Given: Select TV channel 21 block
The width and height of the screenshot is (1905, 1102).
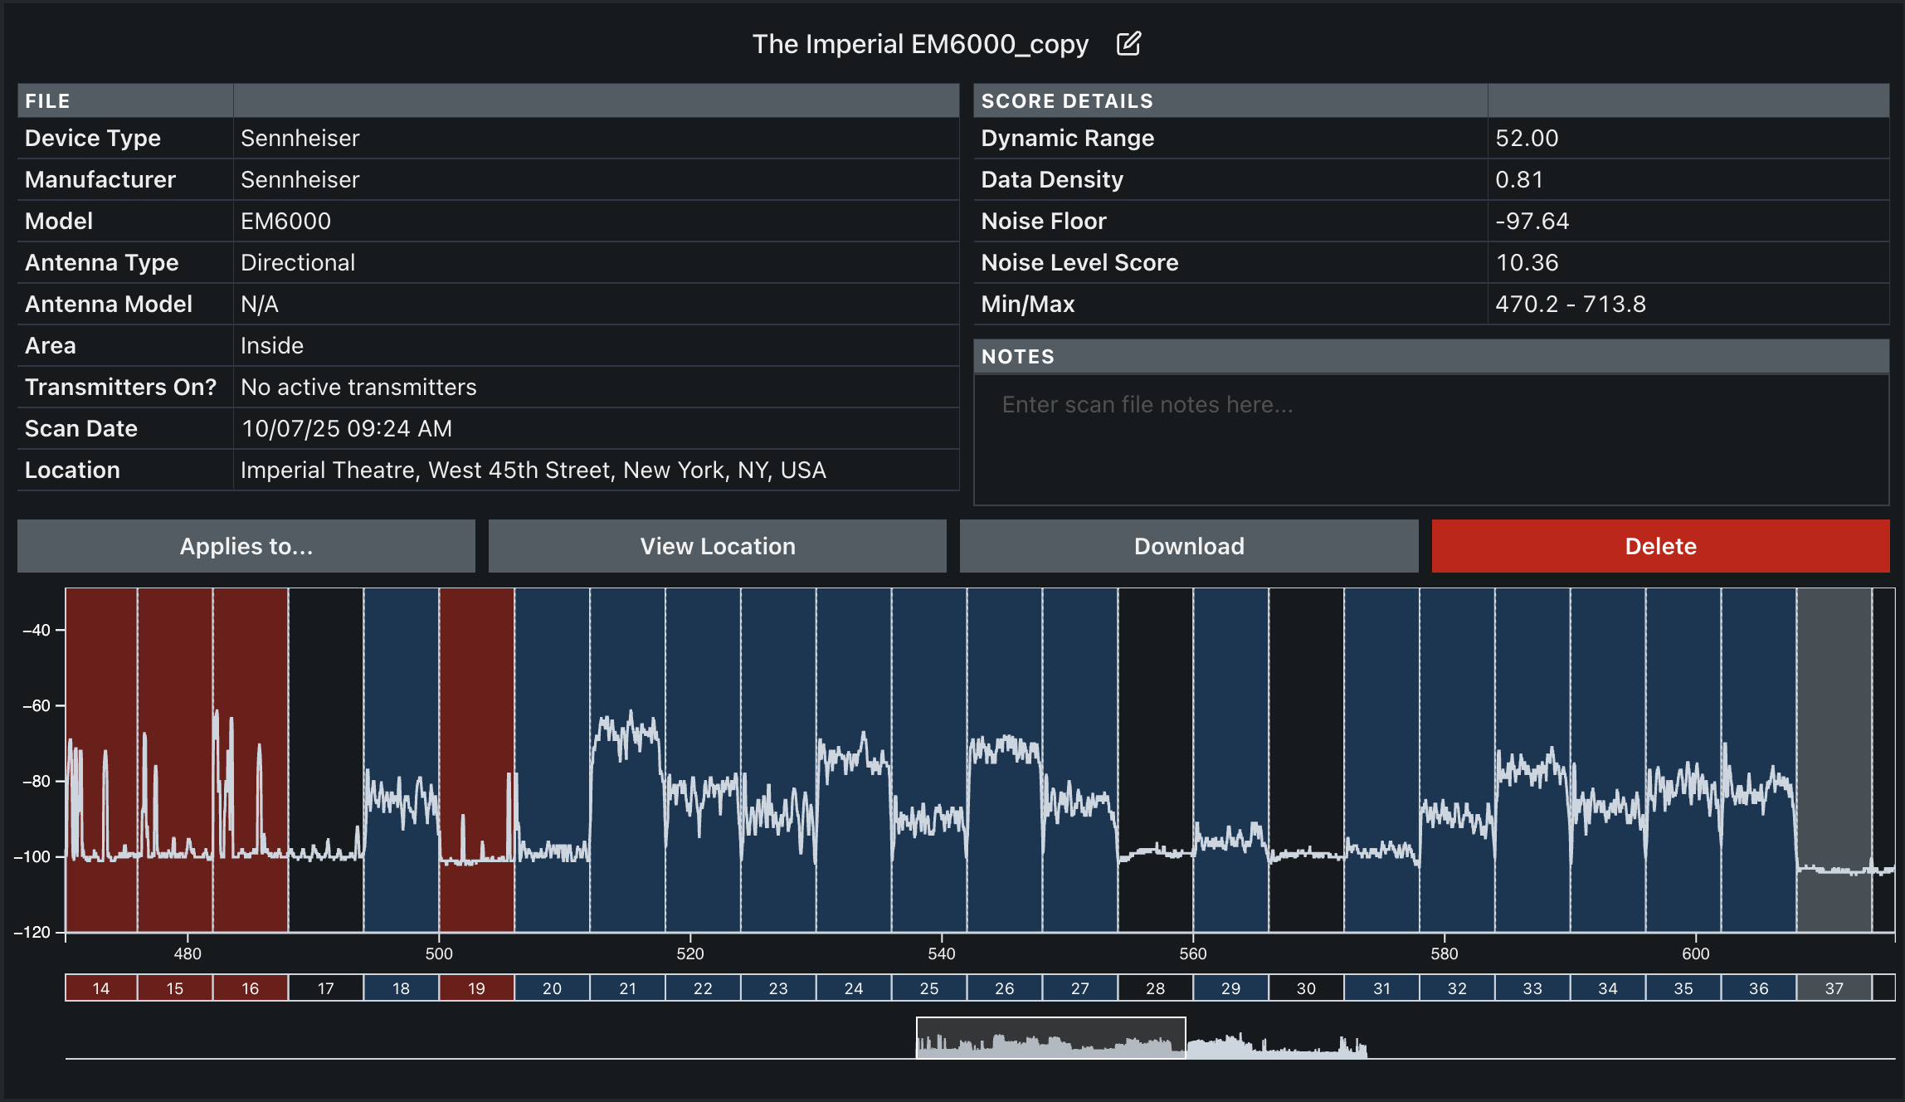Looking at the screenshot, I should [x=627, y=988].
